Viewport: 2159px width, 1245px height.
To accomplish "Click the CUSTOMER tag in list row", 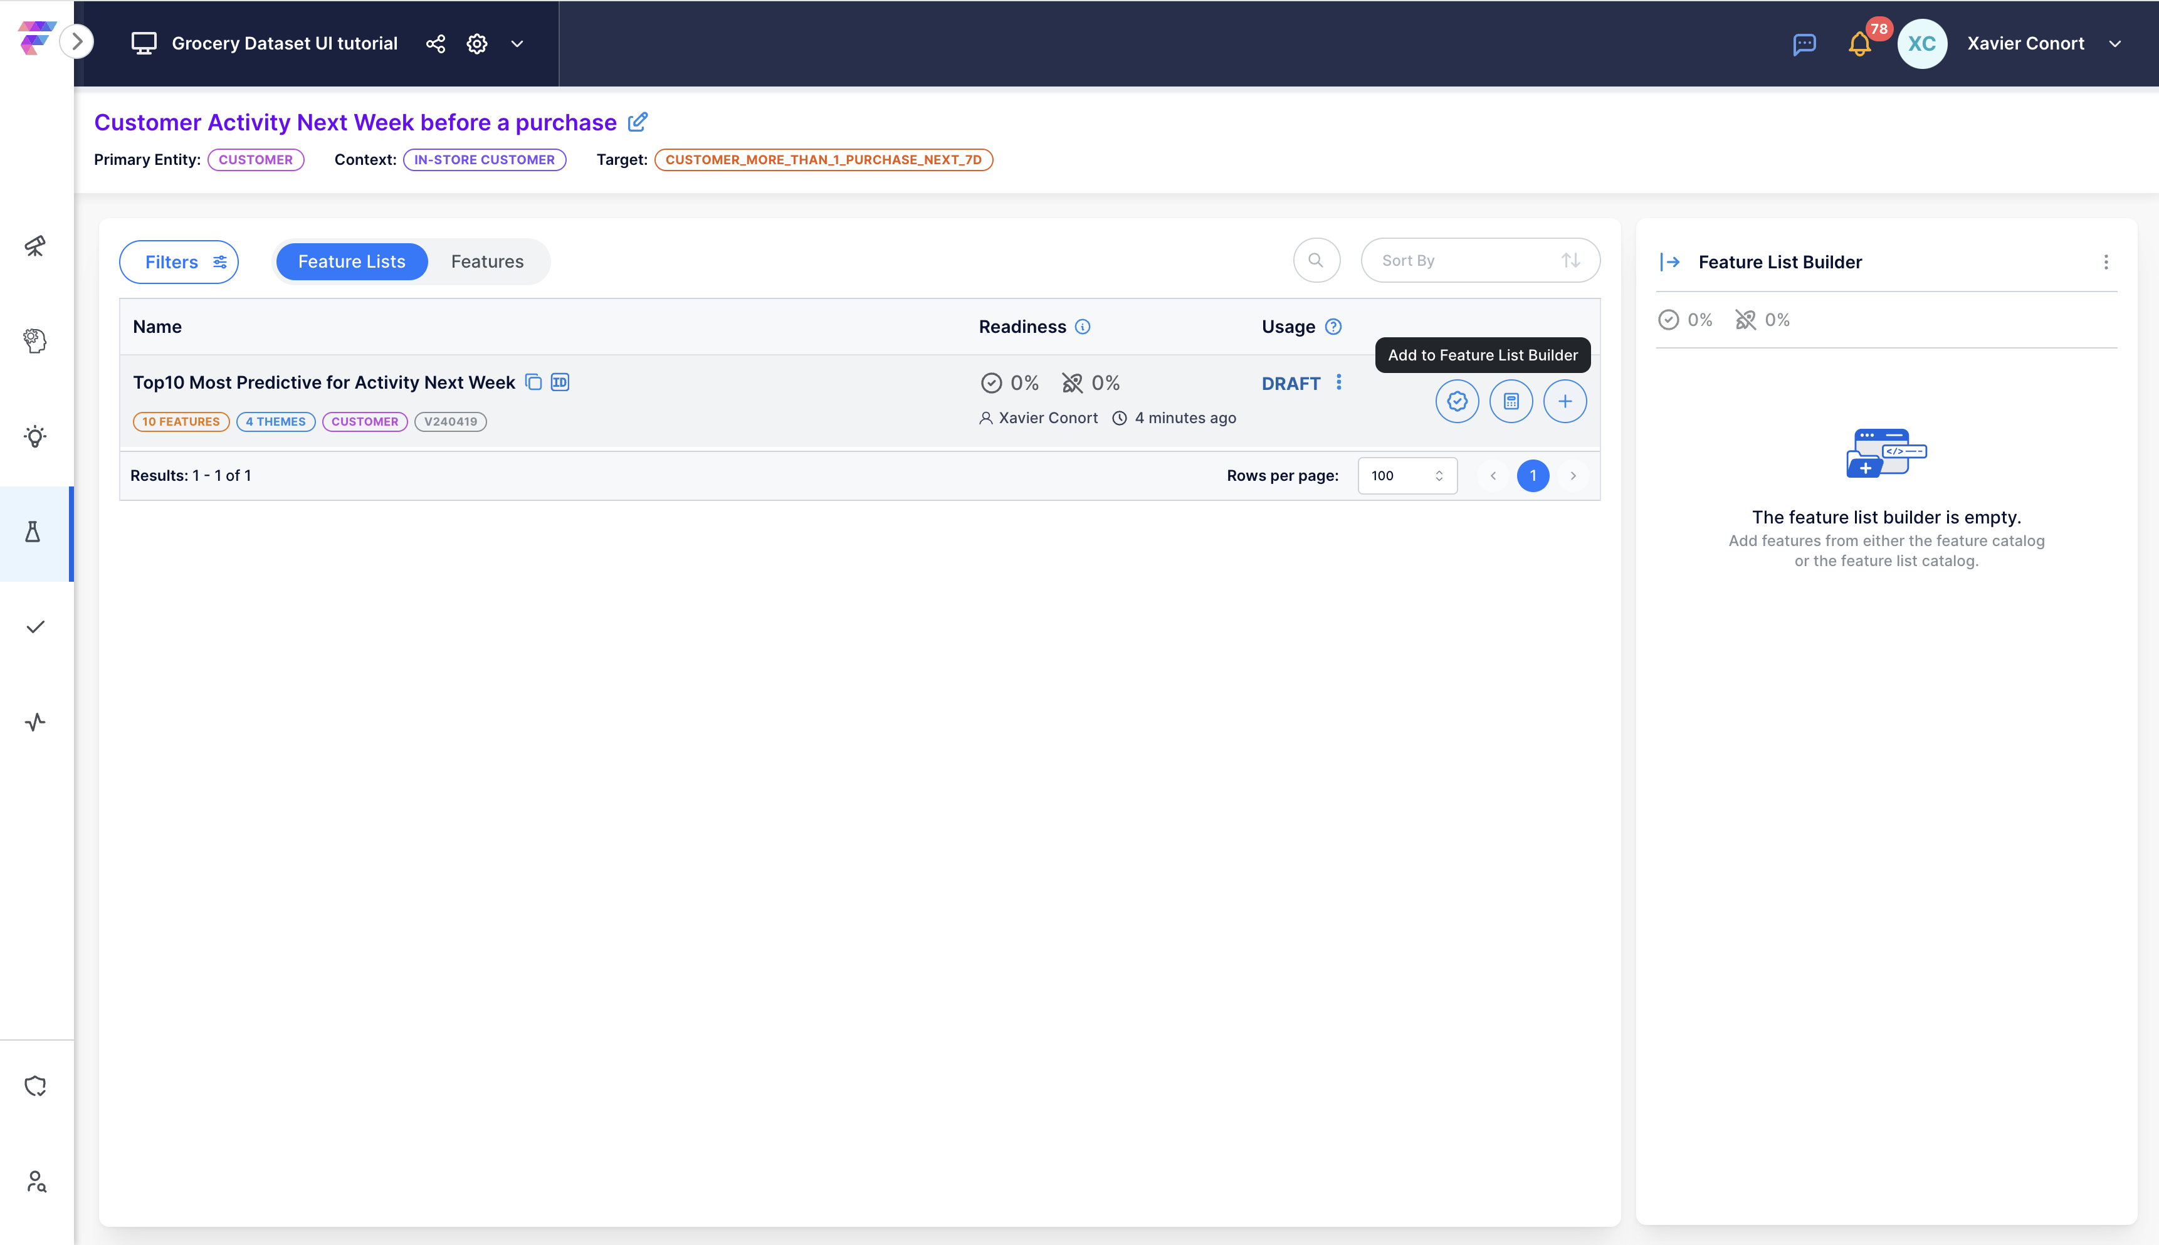I will click(365, 421).
